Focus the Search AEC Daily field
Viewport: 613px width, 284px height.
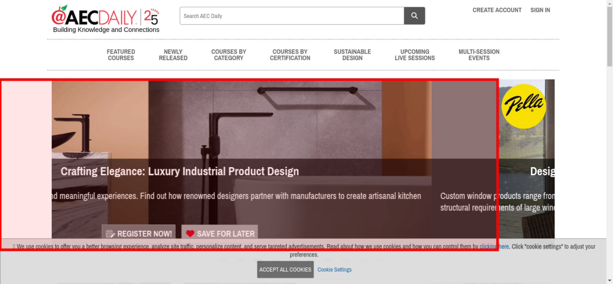tap(291, 16)
